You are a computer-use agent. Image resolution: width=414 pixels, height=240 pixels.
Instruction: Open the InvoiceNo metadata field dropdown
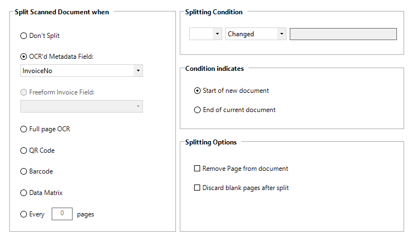point(137,71)
